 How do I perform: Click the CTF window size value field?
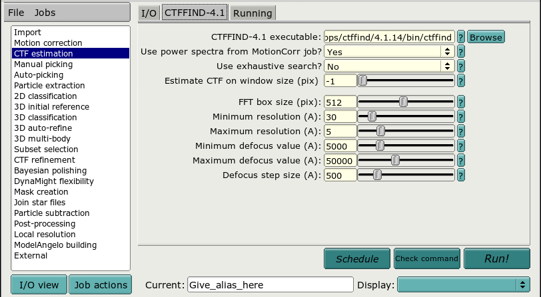click(x=340, y=81)
